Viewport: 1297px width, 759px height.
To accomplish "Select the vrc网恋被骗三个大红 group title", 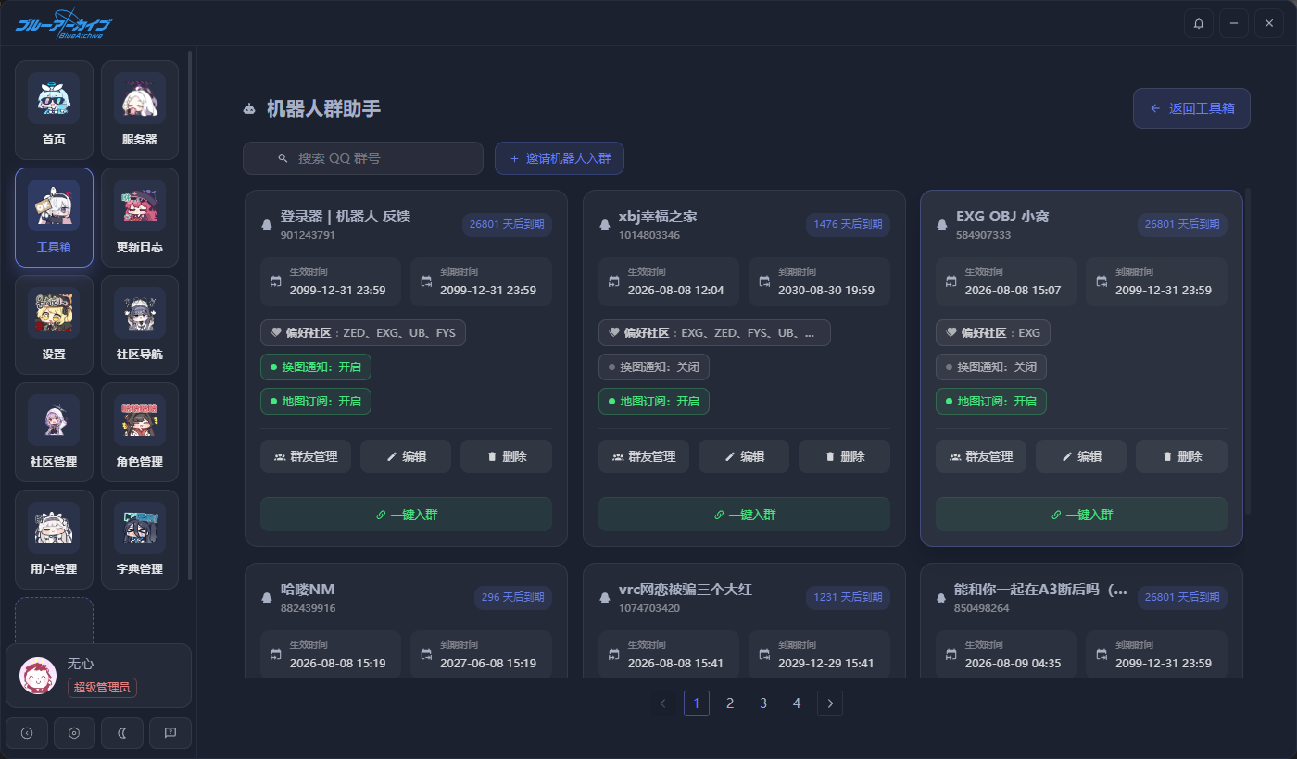I will pos(686,590).
